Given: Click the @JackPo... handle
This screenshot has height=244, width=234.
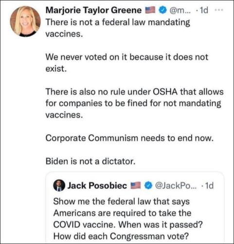Looking at the screenshot, I should click(176, 185).
